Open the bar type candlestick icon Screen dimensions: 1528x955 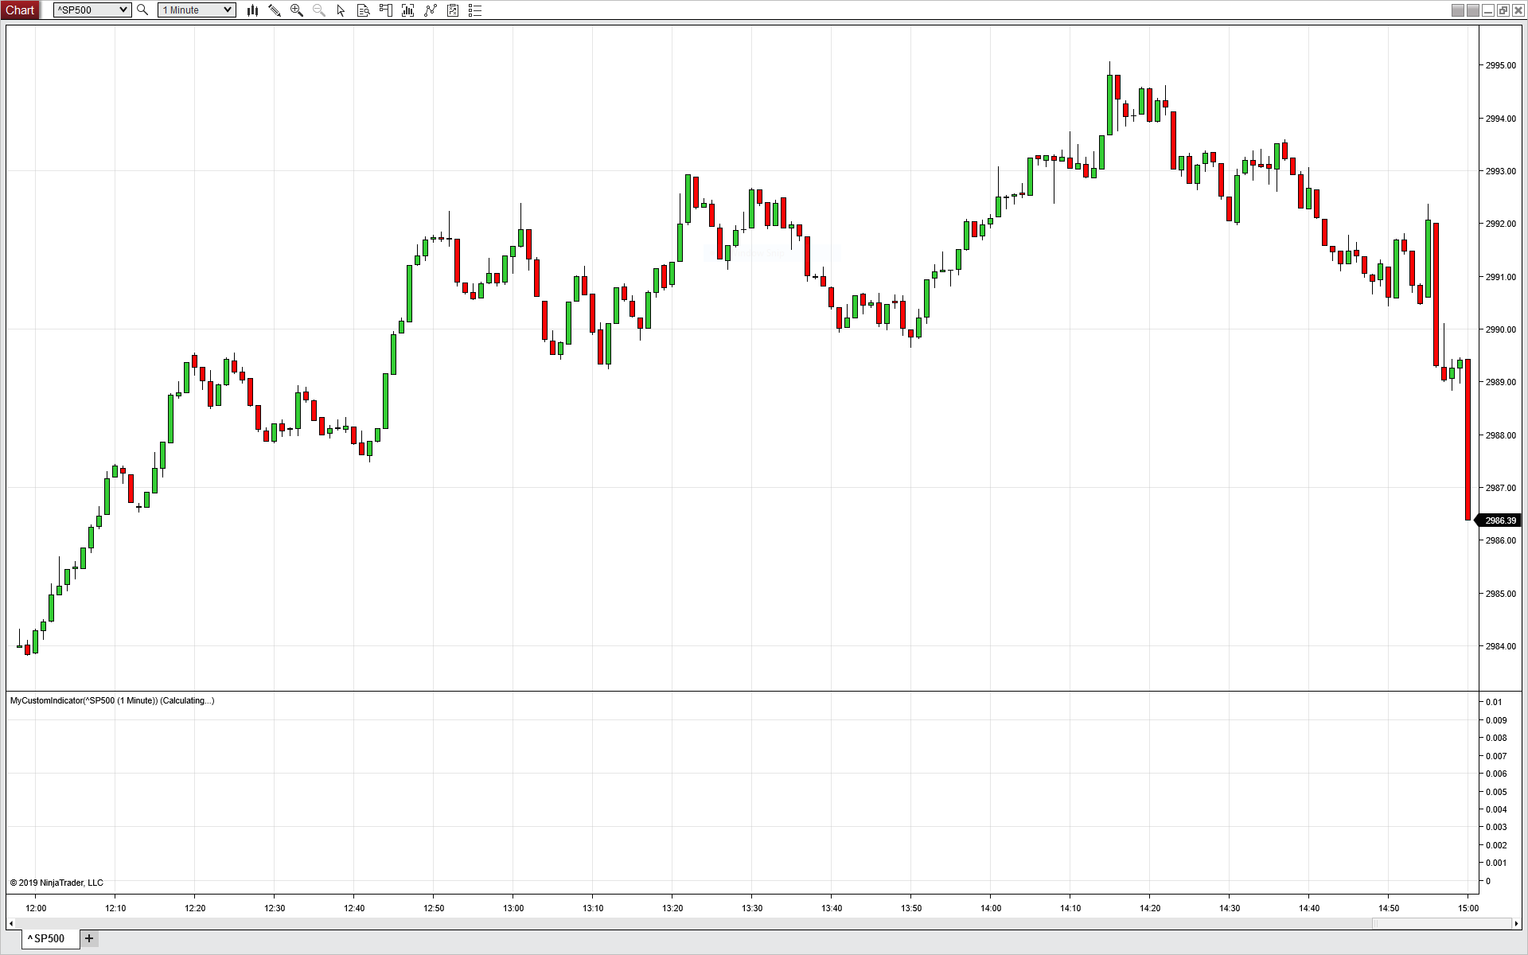[x=252, y=10]
